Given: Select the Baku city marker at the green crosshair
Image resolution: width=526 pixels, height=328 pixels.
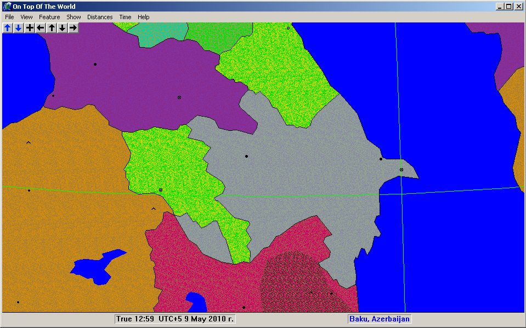Looking at the screenshot, I should (401, 170).
